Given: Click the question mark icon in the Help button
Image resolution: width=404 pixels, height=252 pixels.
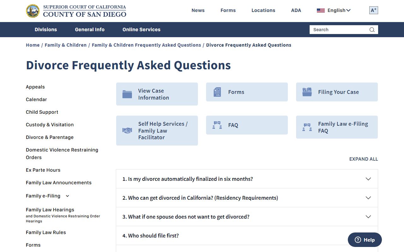Looking at the screenshot, I should [x=358, y=240].
